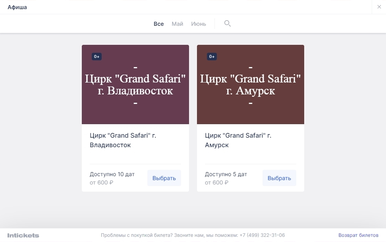Click the title Цирк Grand Safari г. Владивосток
The height and width of the screenshot is (242, 386).
click(x=123, y=140)
